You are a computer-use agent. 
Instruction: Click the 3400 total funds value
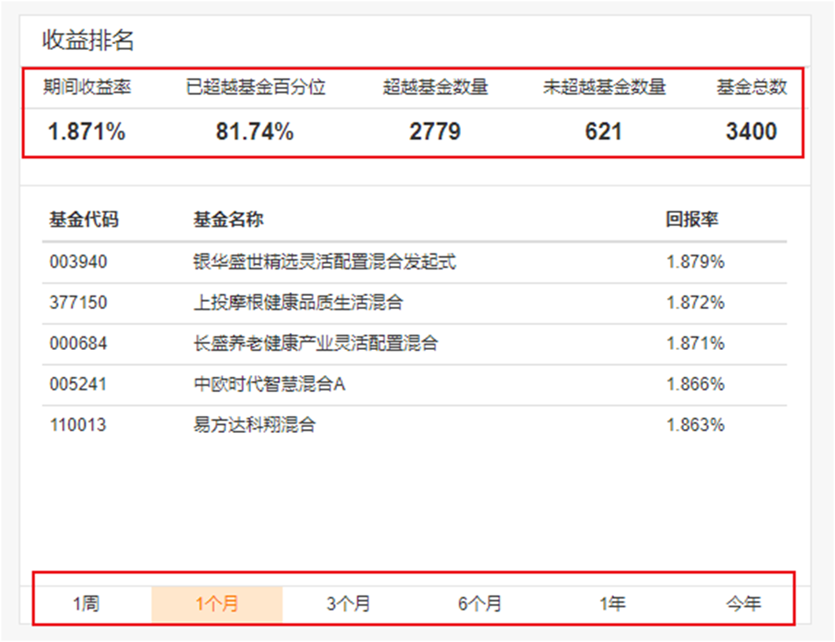click(751, 132)
